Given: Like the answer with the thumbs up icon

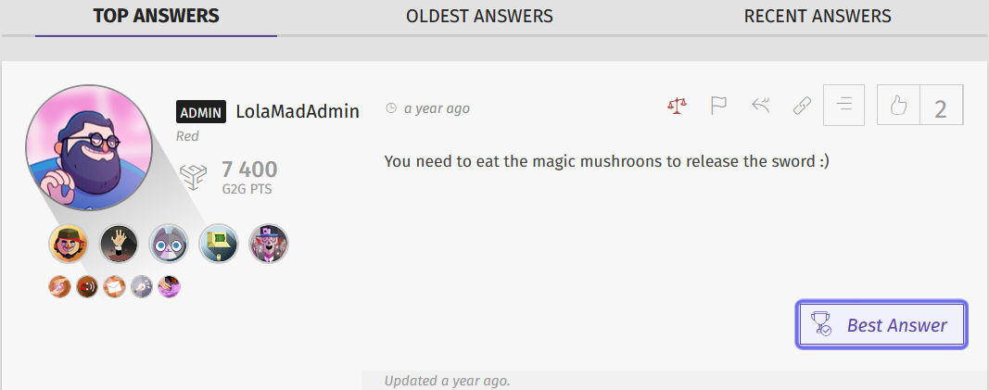Looking at the screenshot, I should coord(899,105).
